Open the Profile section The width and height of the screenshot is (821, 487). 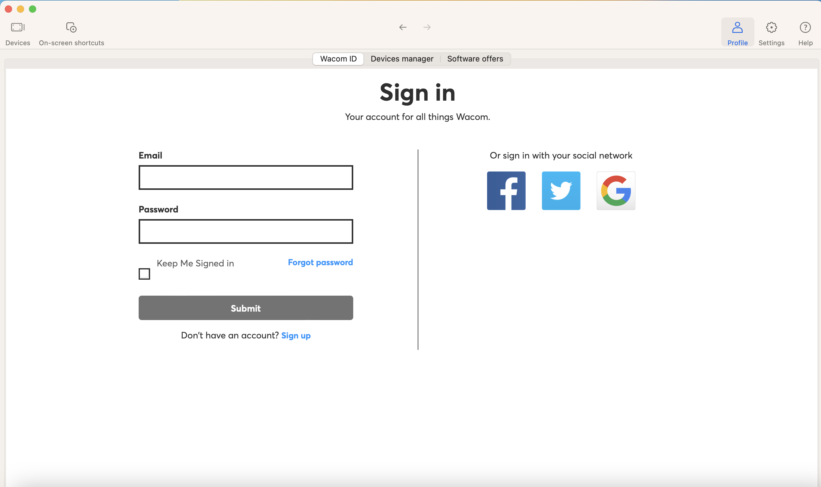pyautogui.click(x=737, y=33)
